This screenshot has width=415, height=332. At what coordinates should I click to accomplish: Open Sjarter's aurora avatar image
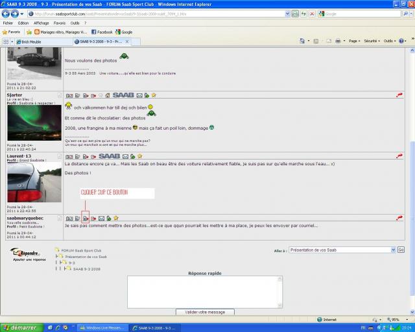coord(34,123)
